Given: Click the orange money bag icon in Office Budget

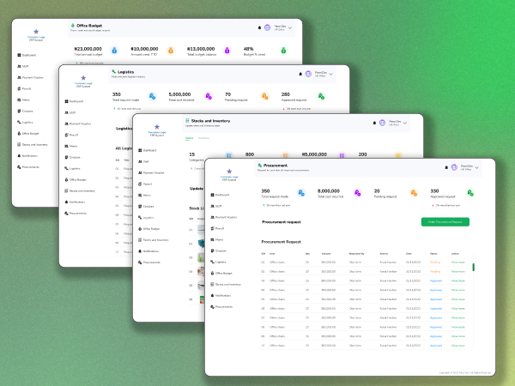Looking at the screenshot, I should (171, 51).
